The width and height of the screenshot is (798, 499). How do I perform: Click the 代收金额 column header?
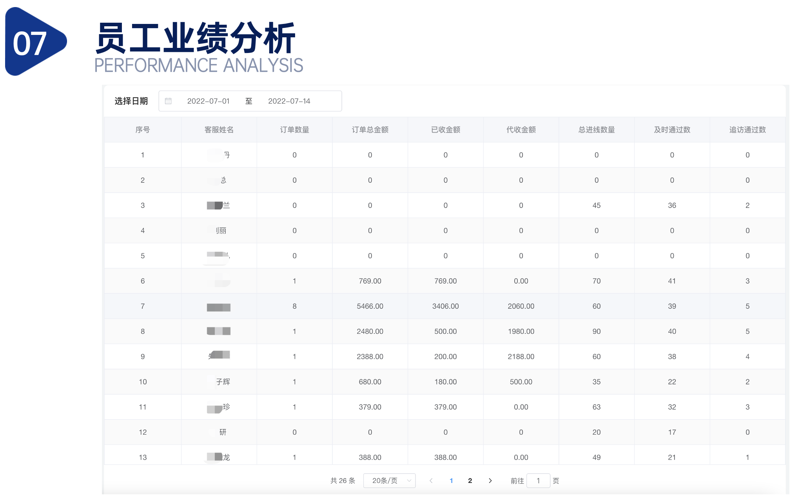point(521,130)
